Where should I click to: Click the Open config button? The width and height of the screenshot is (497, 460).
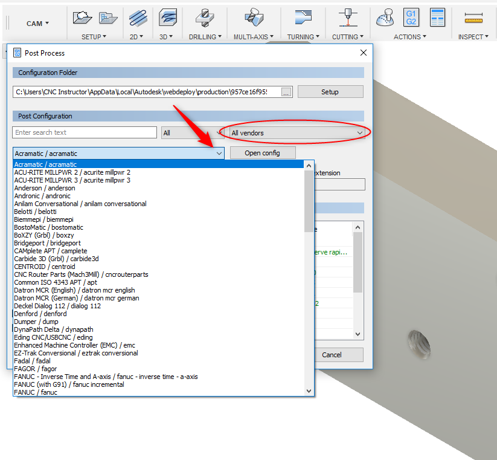click(263, 153)
